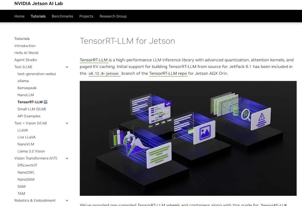Open the NanoLLM tutorial page
Viewport: 302px width, 206px height.
coord(25,95)
